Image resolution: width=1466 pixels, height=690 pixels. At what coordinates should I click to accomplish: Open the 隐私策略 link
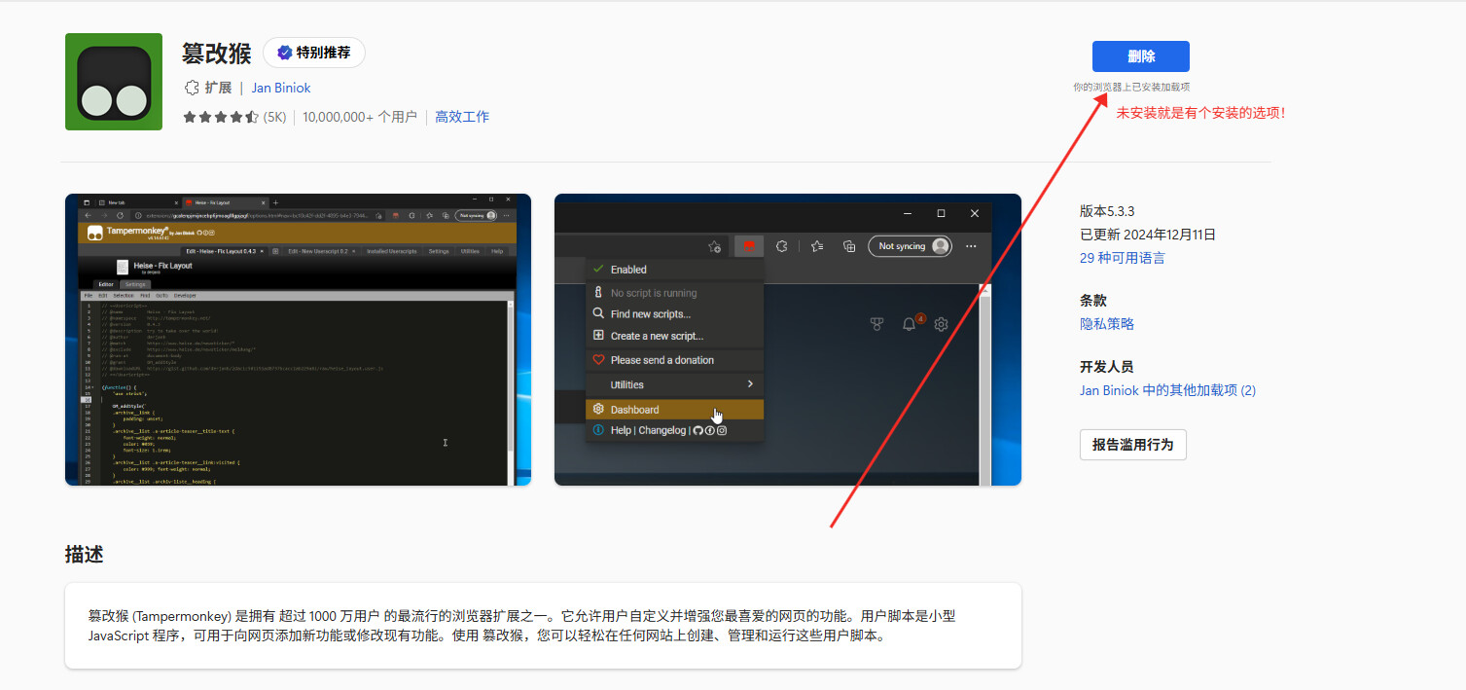pyautogui.click(x=1107, y=324)
